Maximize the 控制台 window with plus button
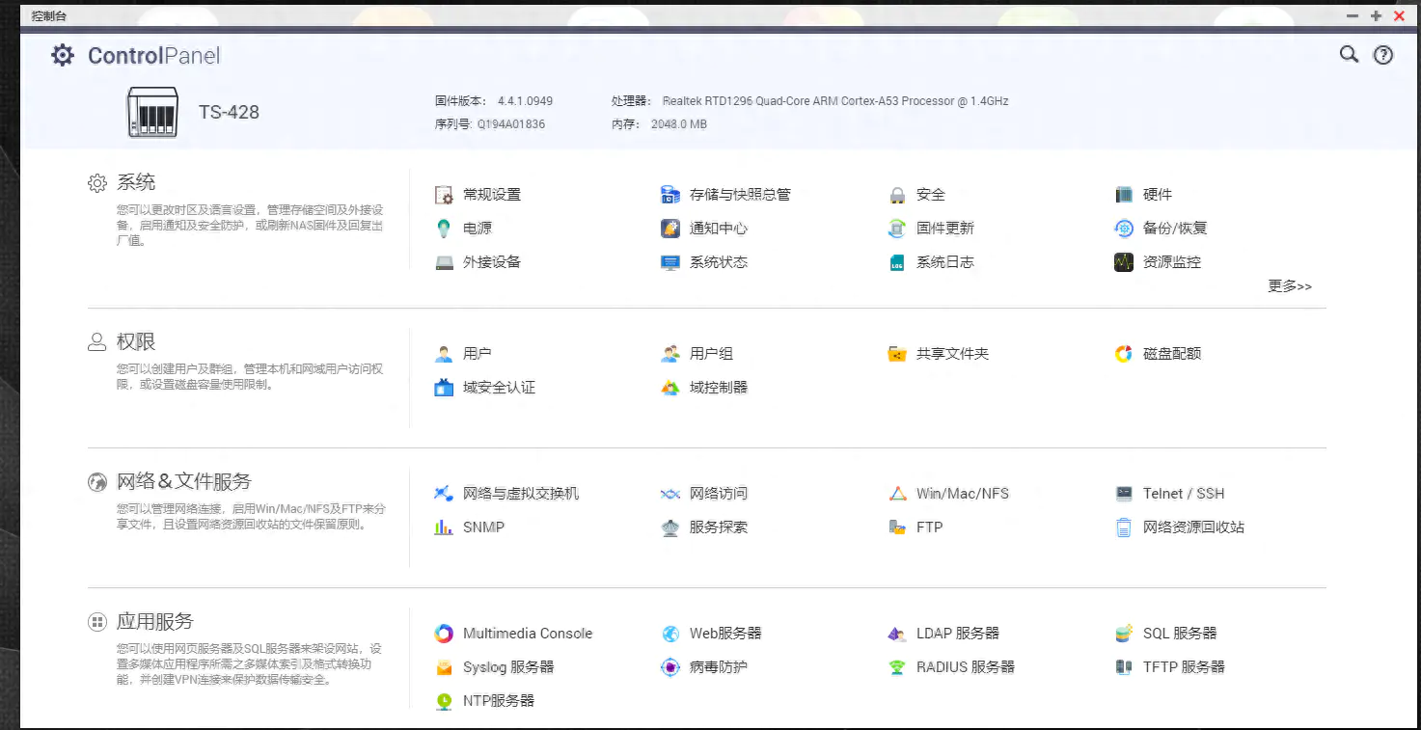This screenshot has height=730, width=1421. coord(1376,16)
